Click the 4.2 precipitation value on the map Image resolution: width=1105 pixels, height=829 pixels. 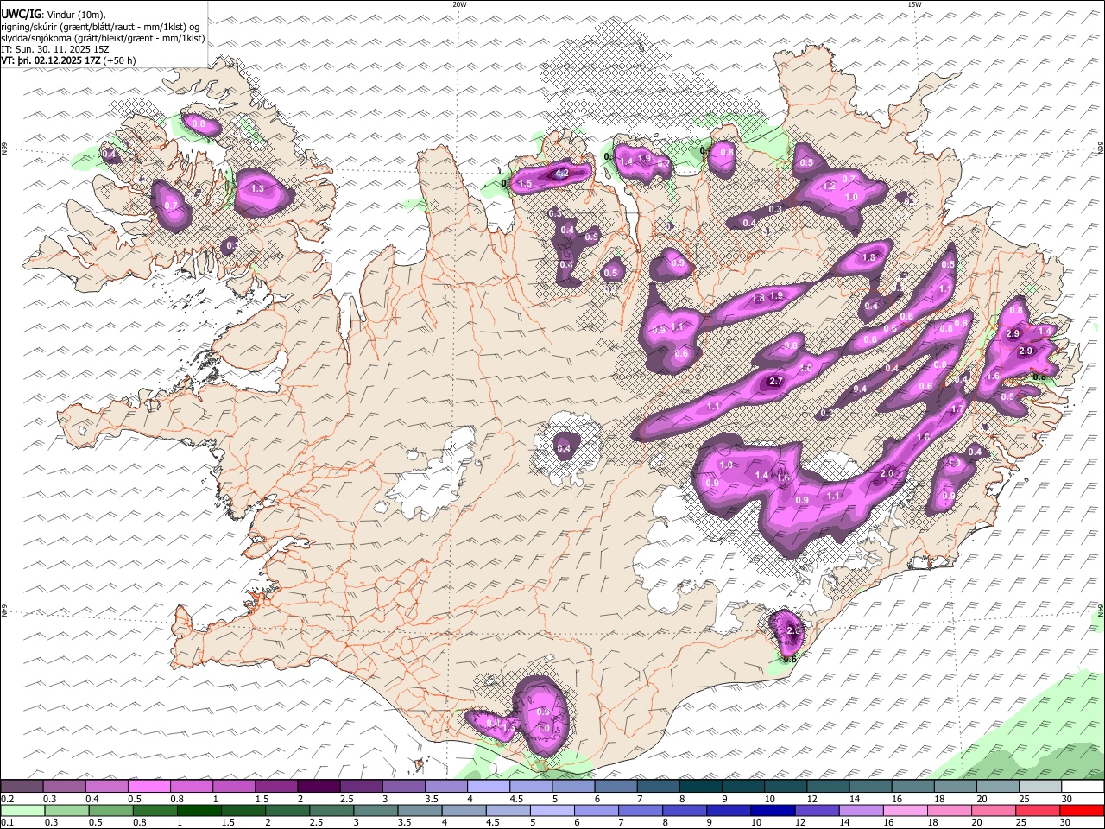(561, 174)
